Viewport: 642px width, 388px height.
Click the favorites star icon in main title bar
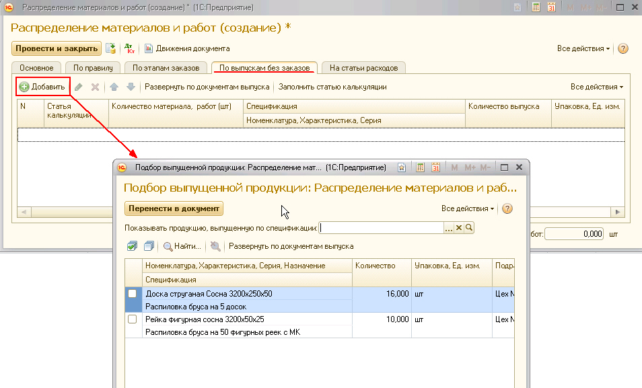tap(518, 7)
